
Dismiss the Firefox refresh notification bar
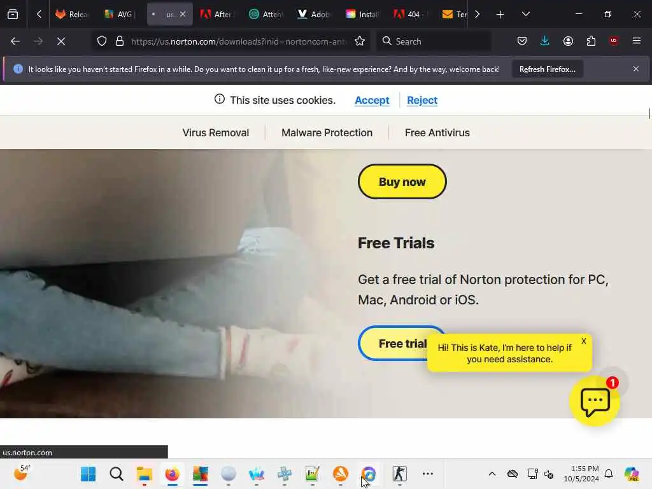(x=636, y=69)
